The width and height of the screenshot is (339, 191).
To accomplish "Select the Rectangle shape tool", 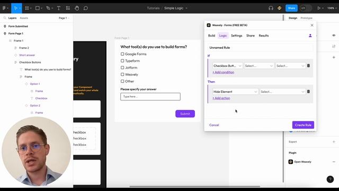I will tap(38, 8).
